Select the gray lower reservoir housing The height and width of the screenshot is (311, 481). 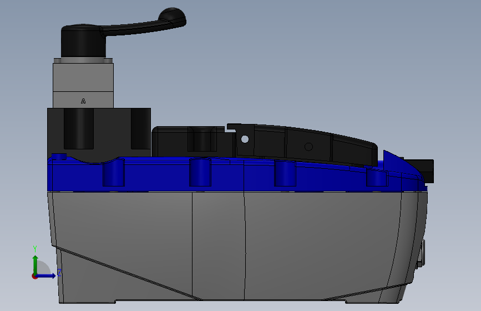pyautogui.click(x=237, y=247)
